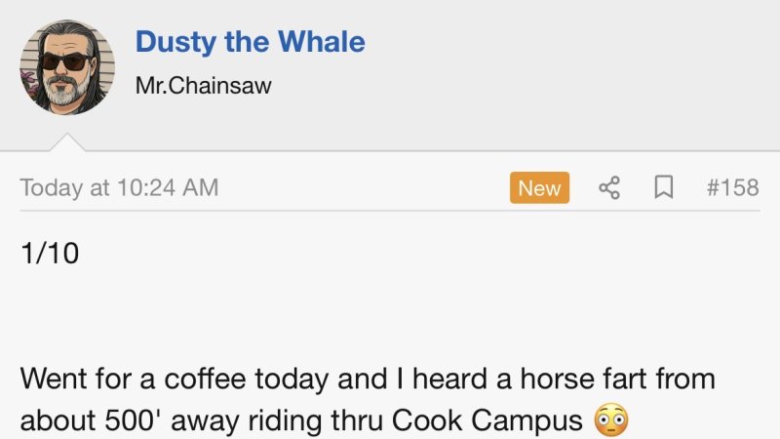Click the flushed face emoji in the post
The image size is (780, 439).
[x=610, y=420]
